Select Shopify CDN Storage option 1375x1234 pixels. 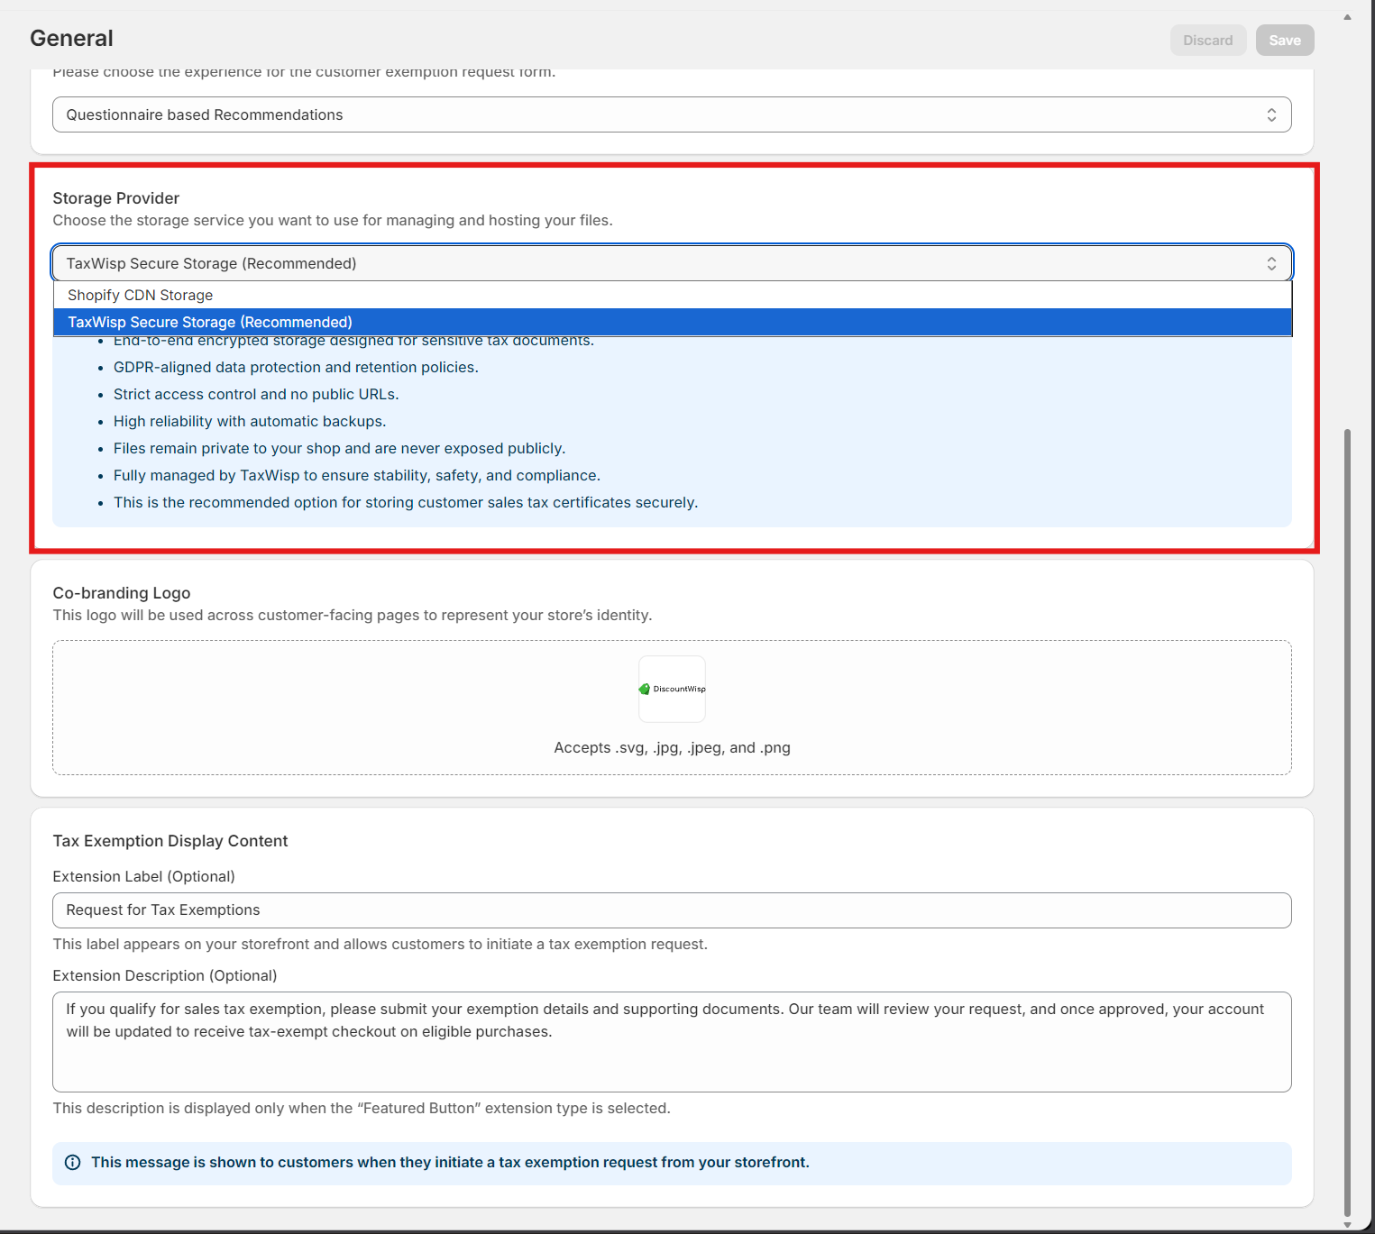click(x=673, y=295)
